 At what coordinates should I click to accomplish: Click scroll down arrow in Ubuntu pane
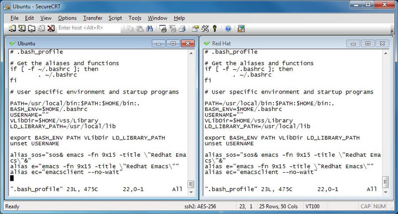(x=191, y=193)
